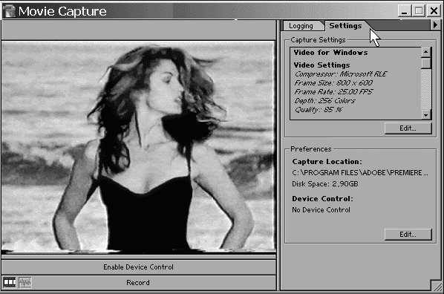Maximize the Movie Capture window
The image size is (444, 294).
[x=419, y=11]
